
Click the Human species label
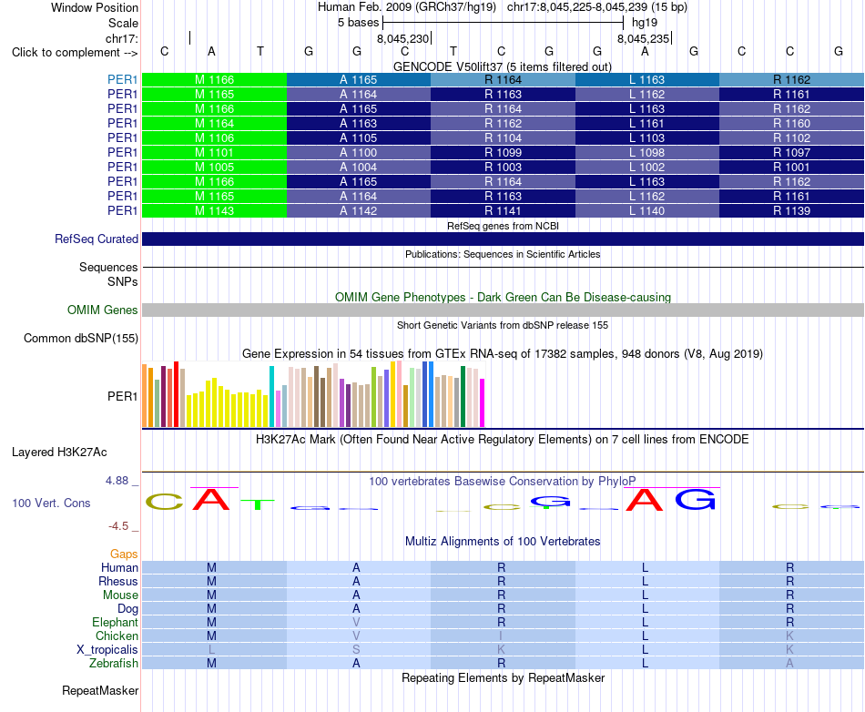click(x=119, y=567)
